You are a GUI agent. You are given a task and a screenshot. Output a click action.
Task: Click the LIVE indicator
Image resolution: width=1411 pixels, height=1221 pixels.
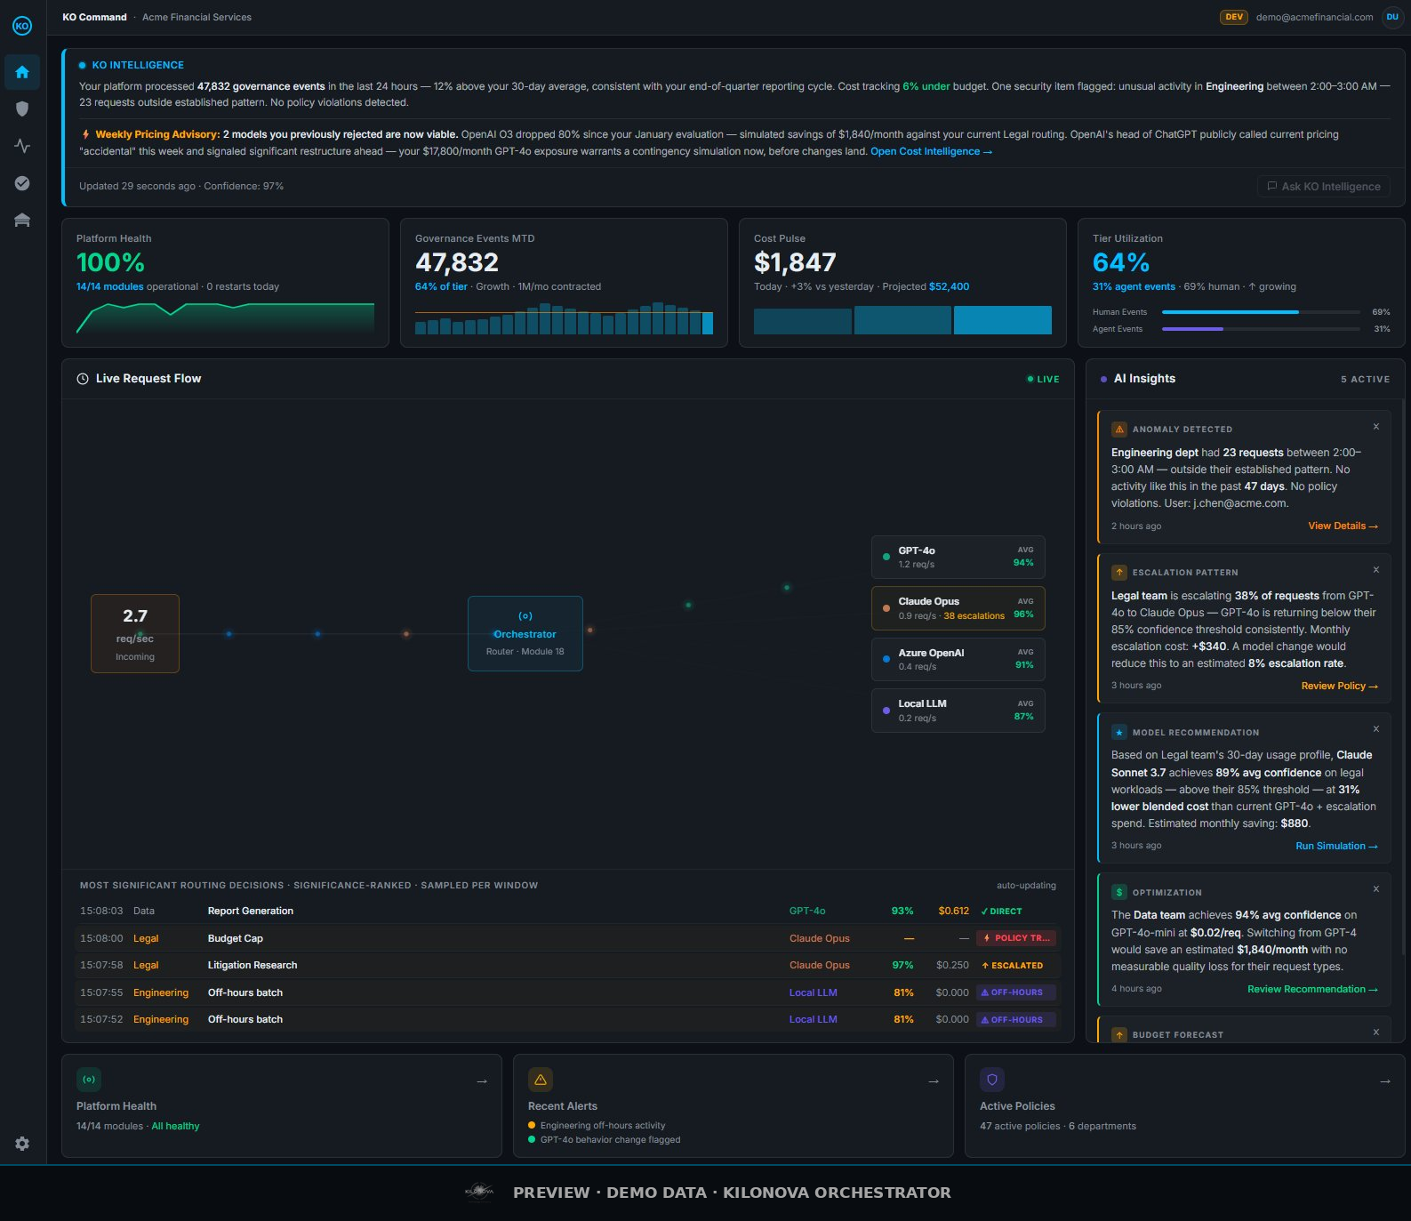[1043, 379]
